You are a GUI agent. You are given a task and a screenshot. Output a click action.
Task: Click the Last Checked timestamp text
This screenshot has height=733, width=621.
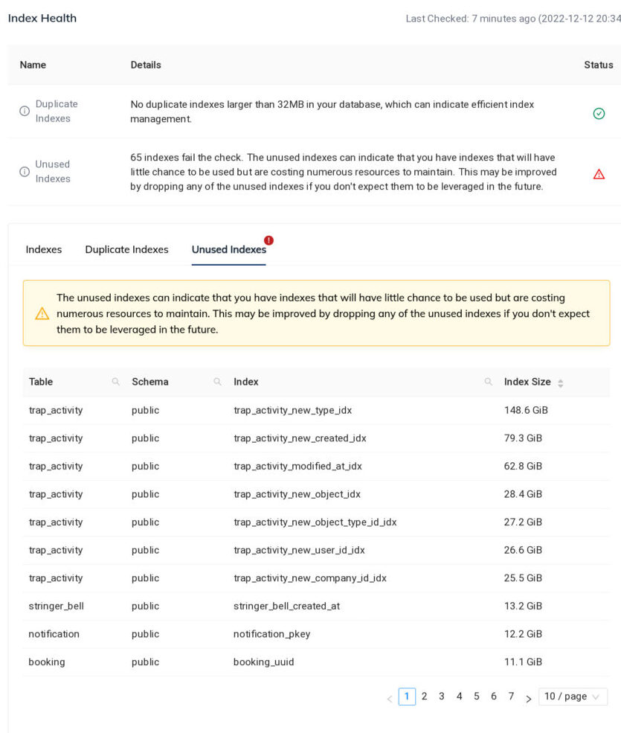[x=513, y=19]
